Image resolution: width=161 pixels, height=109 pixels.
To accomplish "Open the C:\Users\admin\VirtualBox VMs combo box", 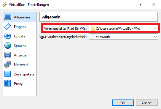I will click(x=123, y=29).
